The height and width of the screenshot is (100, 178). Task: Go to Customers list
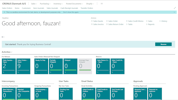click(x=26, y=8)
